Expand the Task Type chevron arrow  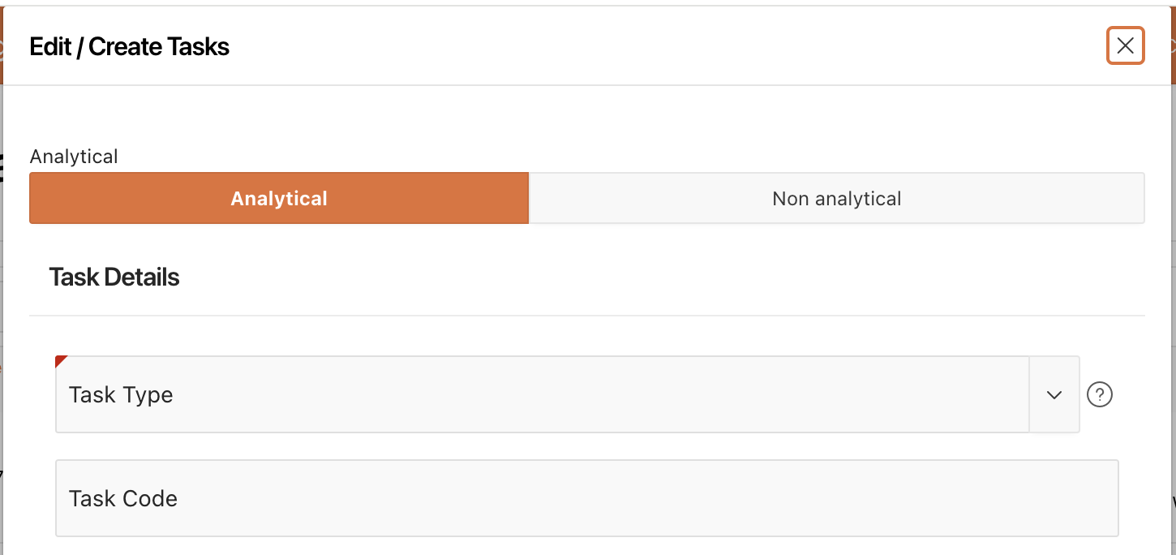(1054, 394)
